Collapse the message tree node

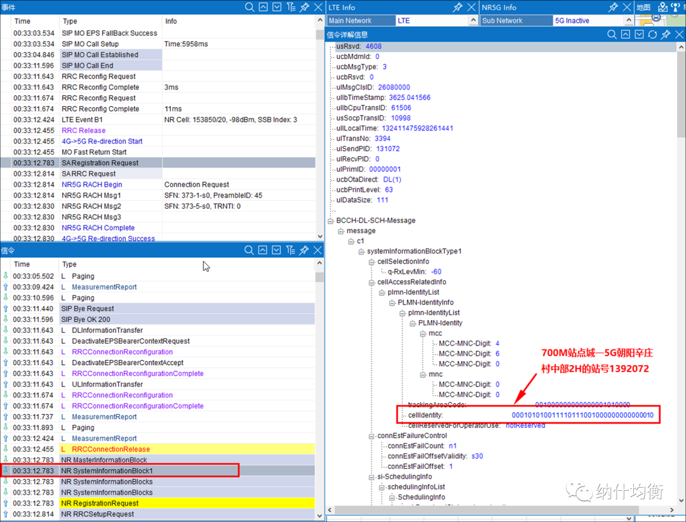point(341,231)
